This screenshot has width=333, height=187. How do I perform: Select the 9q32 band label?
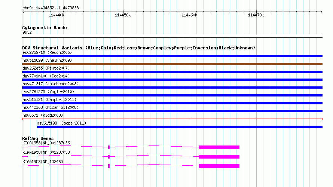[x=27, y=32]
